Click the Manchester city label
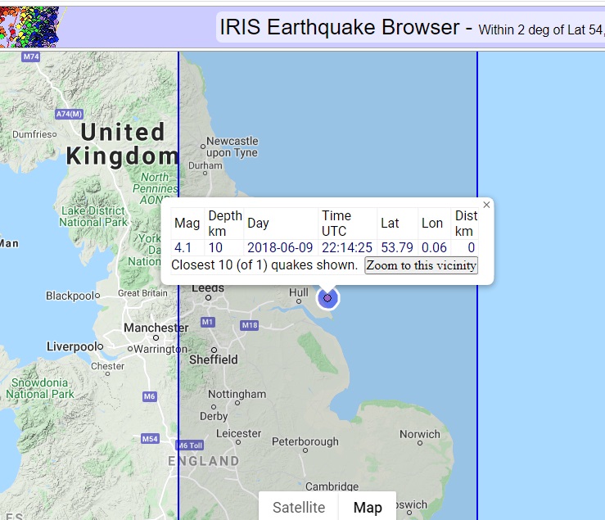The height and width of the screenshot is (520, 605). coord(156,328)
